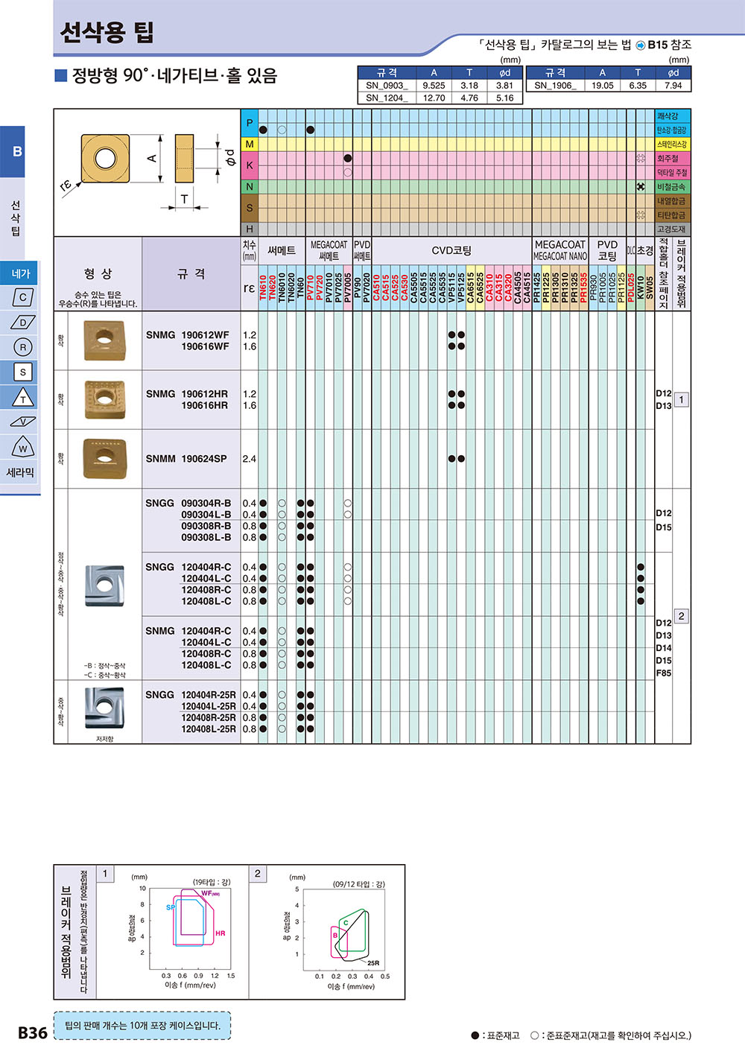Select the PR1425 grade column header

coord(536,288)
